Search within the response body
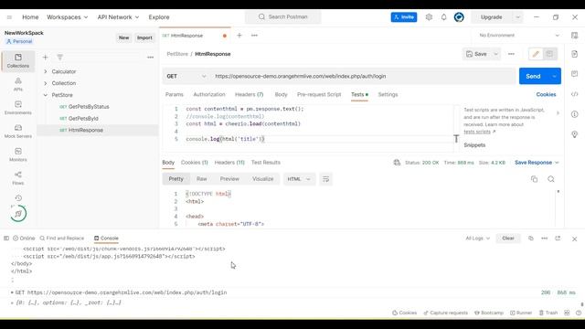This screenshot has width=585, height=329. 551,179
